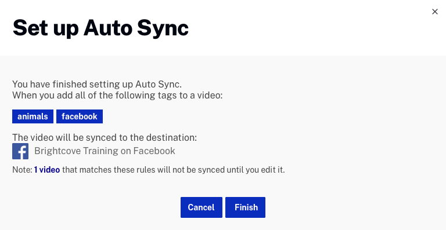Viewport: 446px width, 230px height.
Task: Cancel the Auto Sync setup
Action: 202,207
